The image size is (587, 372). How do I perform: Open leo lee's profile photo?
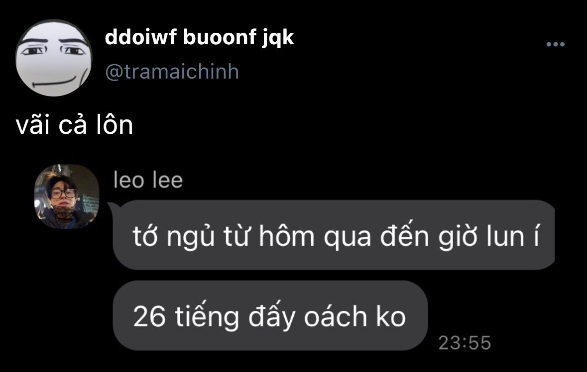(x=67, y=196)
